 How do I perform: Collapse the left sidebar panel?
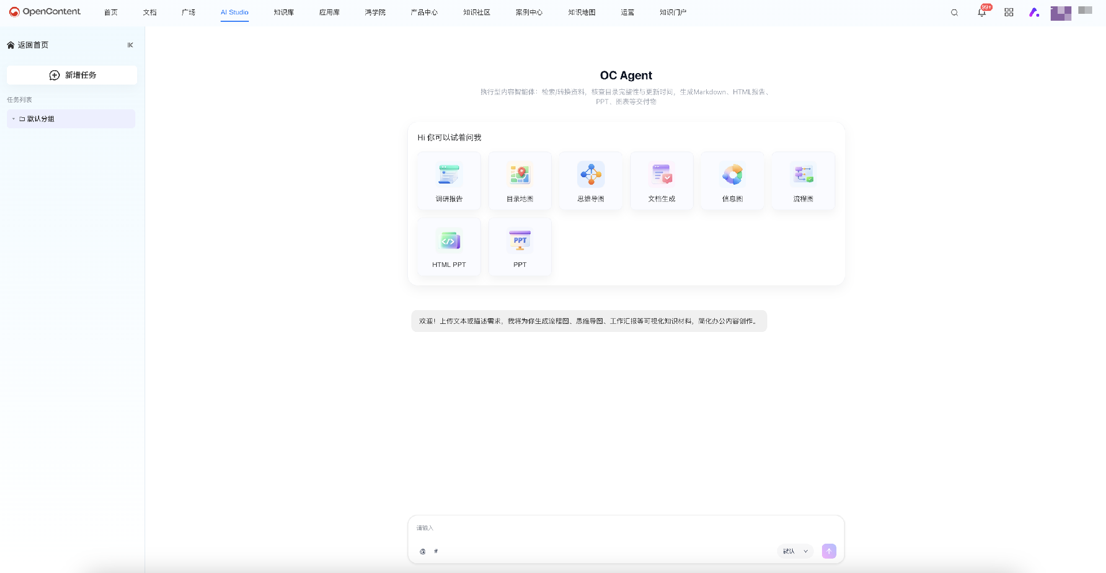click(x=130, y=45)
